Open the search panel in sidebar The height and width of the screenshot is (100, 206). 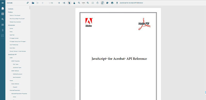(x=3, y=19)
